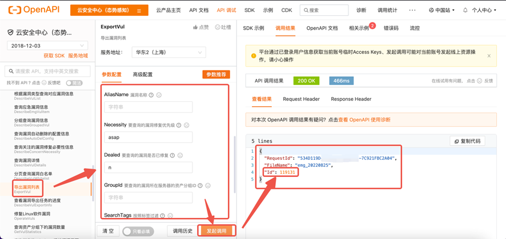Click help icon next to Dealed
The width and height of the screenshot is (506, 239).
pos(172,155)
